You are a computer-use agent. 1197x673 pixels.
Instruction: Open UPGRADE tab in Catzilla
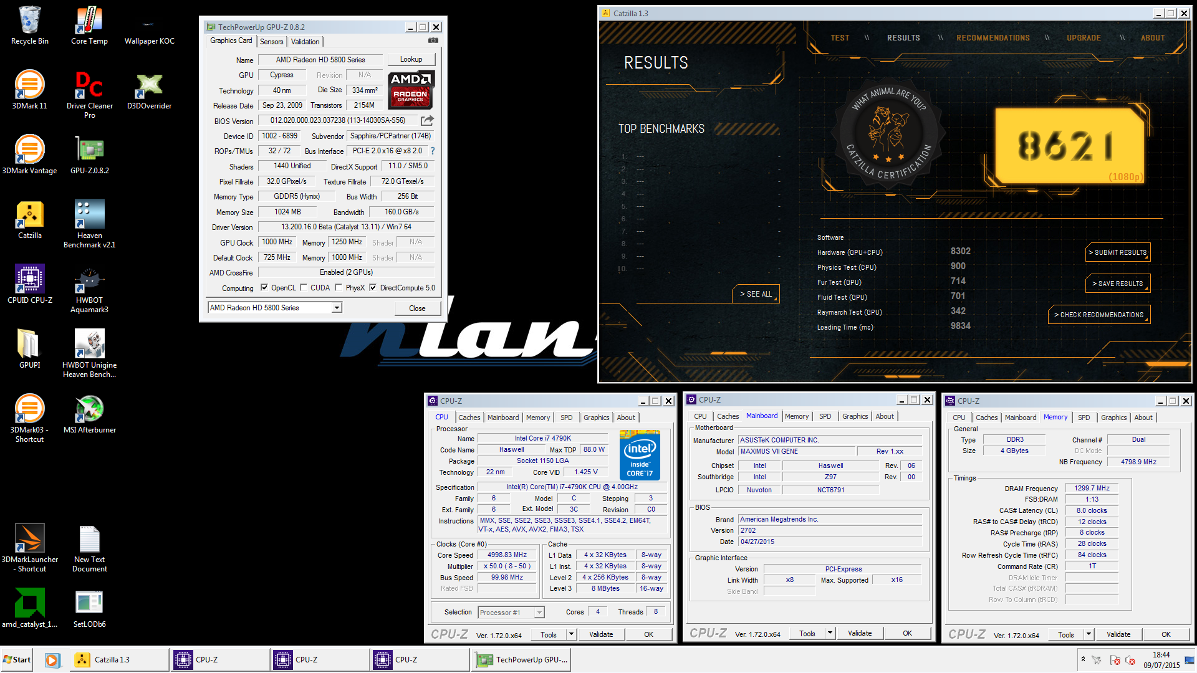(1084, 38)
